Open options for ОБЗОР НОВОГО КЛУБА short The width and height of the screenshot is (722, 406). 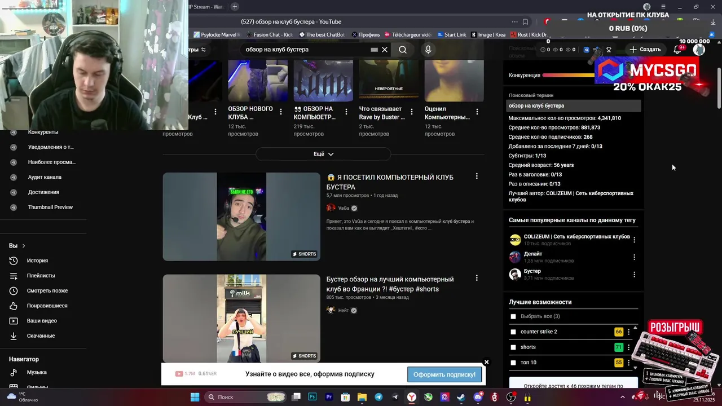tap(281, 112)
